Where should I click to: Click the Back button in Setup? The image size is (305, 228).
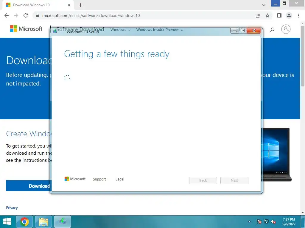[203, 180]
